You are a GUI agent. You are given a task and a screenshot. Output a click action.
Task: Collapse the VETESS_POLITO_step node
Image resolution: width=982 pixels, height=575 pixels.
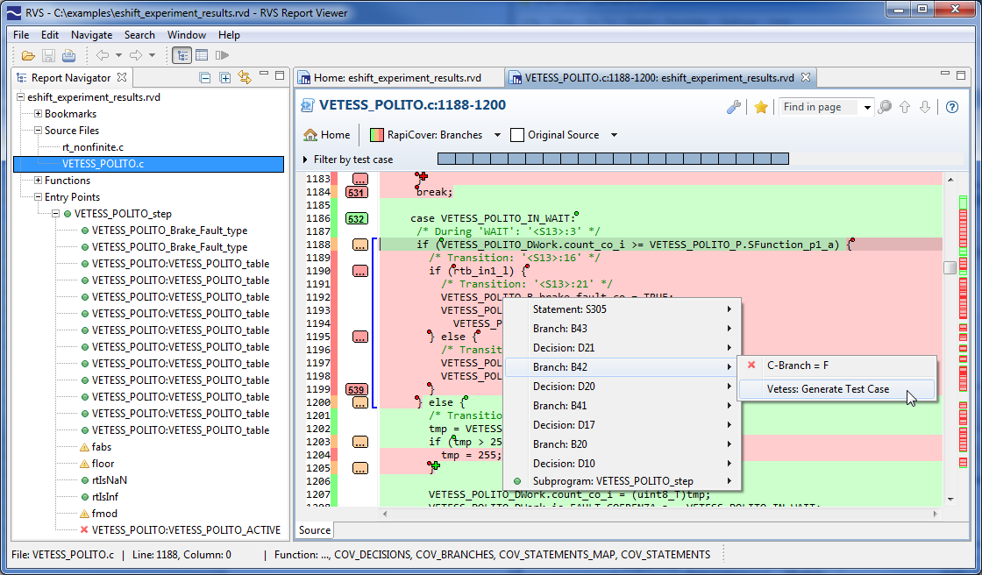click(55, 214)
